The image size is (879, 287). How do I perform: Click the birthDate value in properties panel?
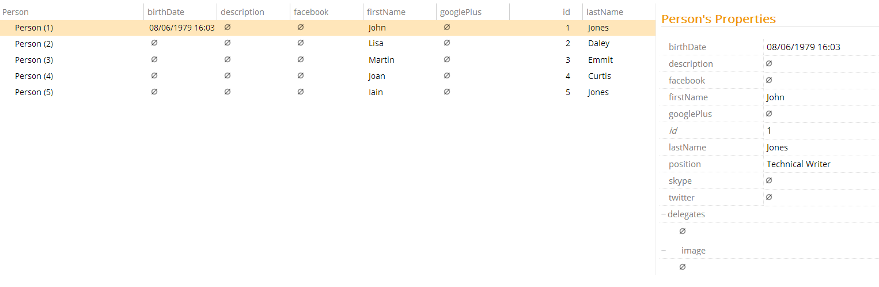(803, 47)
